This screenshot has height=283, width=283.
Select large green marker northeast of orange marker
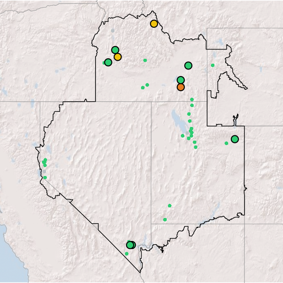point(188,65)
